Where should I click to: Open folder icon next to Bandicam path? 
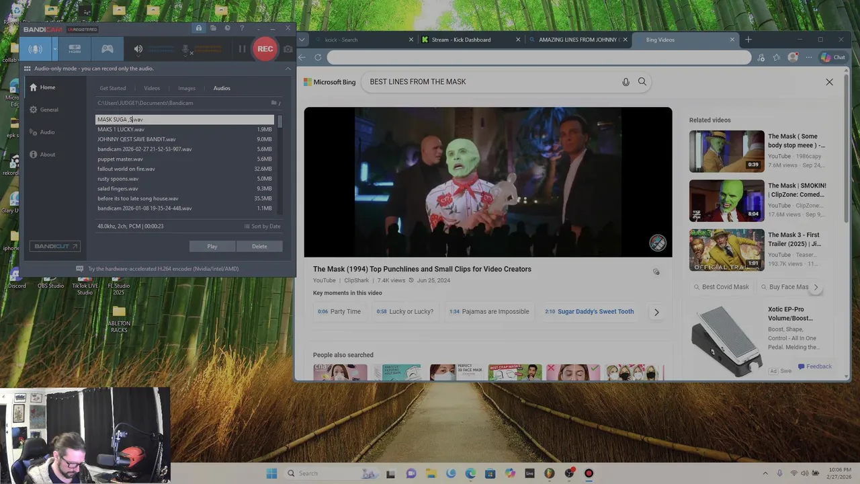(x=274, y=103)
